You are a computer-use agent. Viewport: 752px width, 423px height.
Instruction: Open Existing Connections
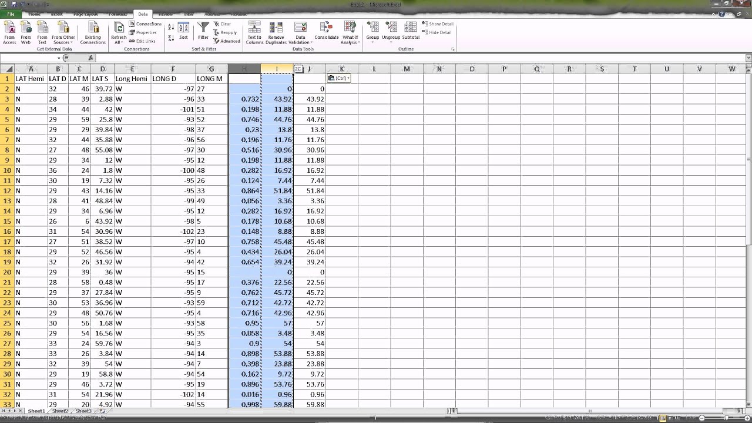coord(93,33)
